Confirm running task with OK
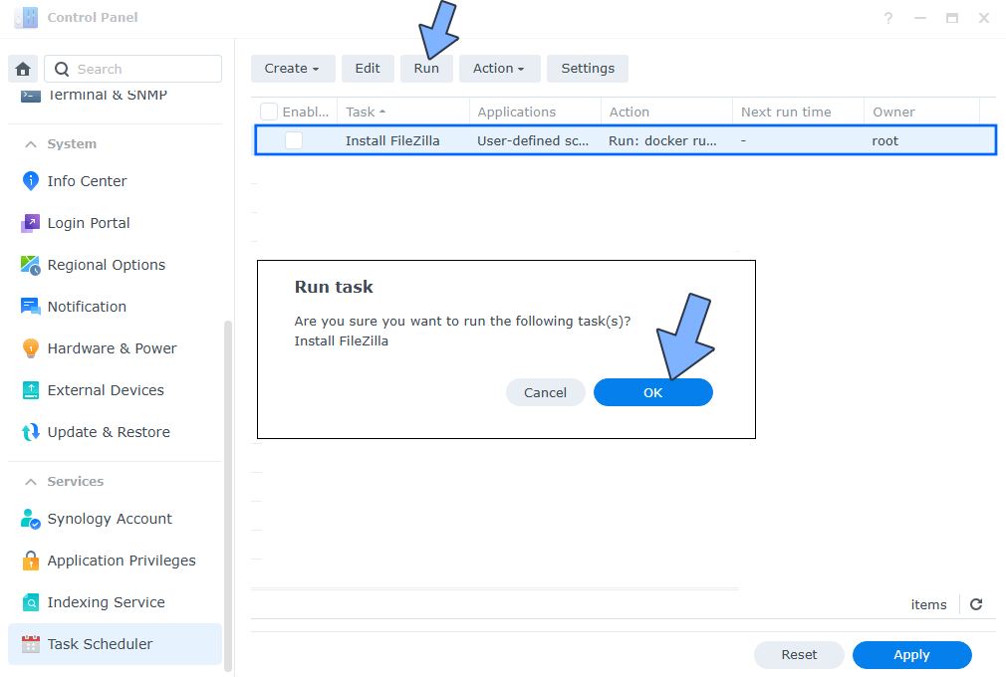Image resolution: width=1006 pixels, height=677 pixels. point(653,392)
